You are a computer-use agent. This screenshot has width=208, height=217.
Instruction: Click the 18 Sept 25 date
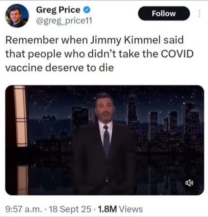[x=70, y=209]
